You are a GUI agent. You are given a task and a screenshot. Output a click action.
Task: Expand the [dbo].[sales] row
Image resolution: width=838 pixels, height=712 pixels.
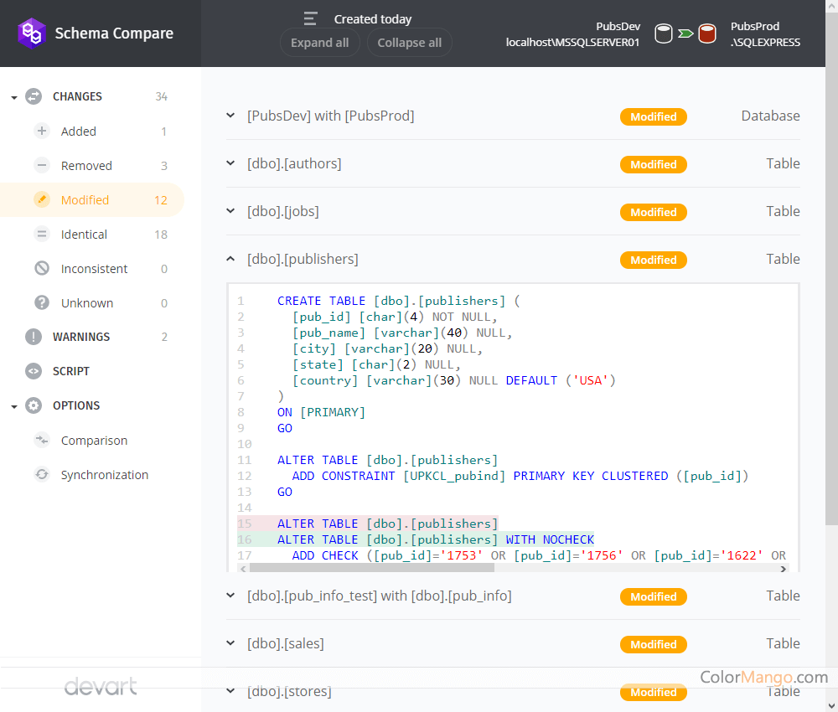(230, 643)
